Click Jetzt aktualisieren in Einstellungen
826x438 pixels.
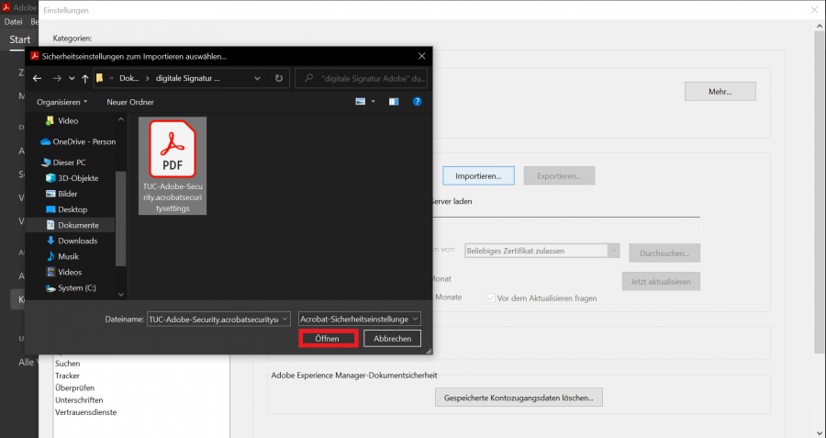(661, 282)
